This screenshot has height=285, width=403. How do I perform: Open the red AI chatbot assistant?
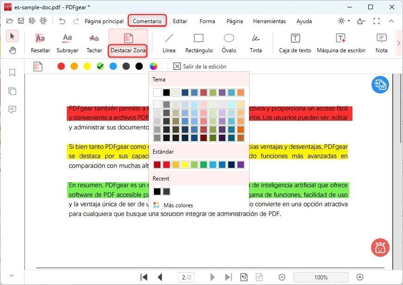[x=380, y=248]
